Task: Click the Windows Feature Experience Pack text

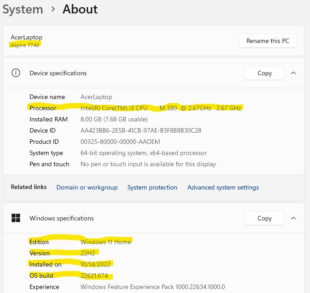Action: coord(152,287)
